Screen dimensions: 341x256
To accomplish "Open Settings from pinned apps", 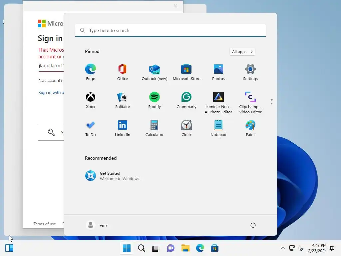I will 250,72.
